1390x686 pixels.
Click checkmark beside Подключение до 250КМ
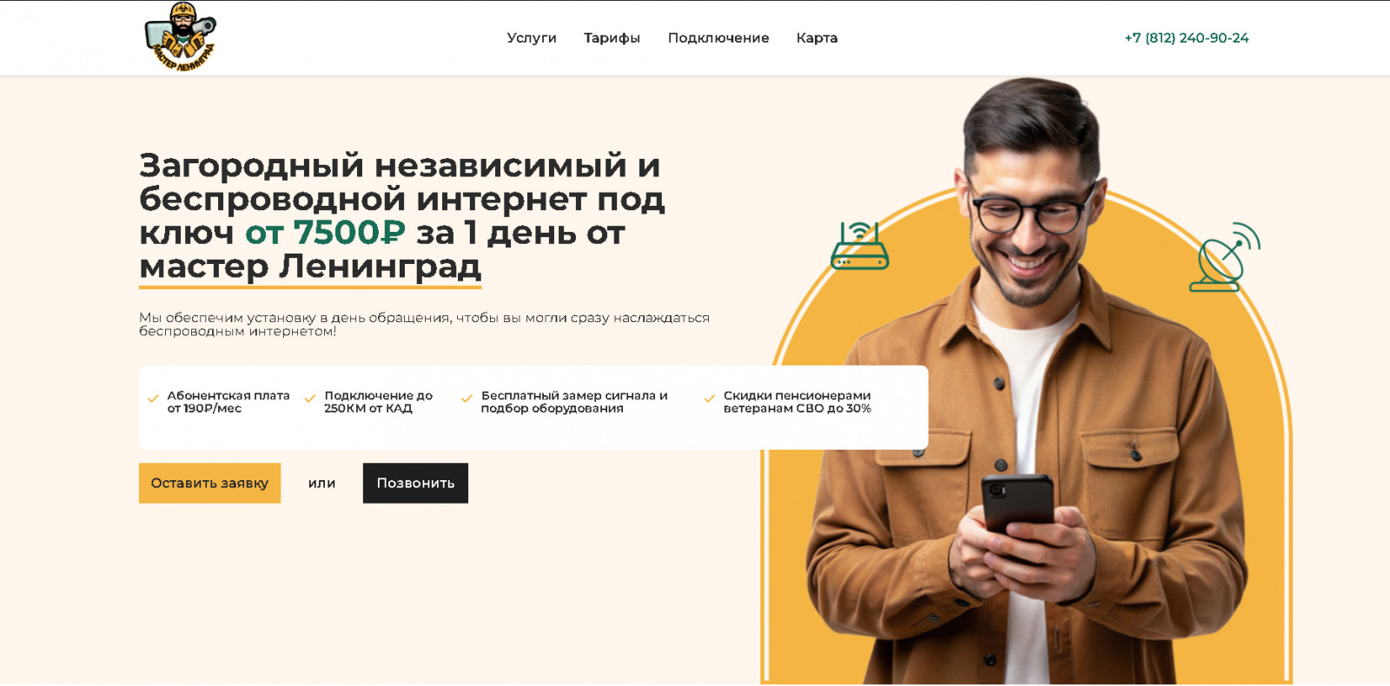click(310, 399)
